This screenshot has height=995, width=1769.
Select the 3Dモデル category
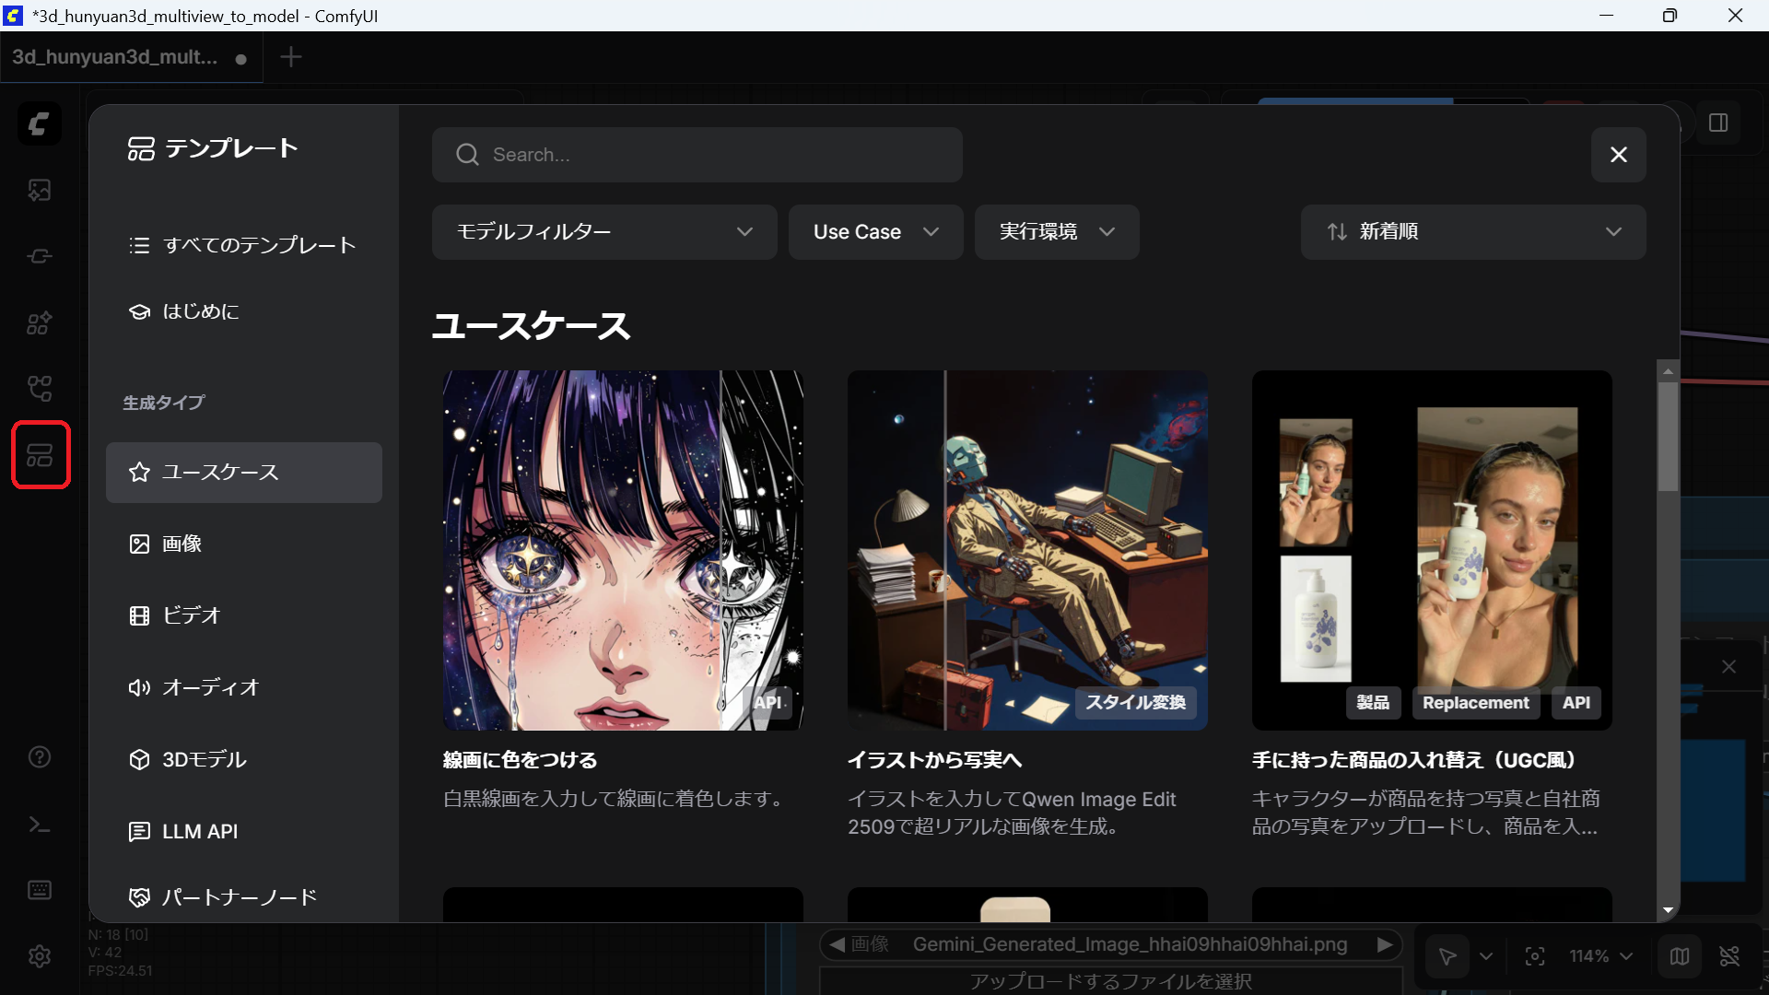pyautogui.click(x=204, y=759)
